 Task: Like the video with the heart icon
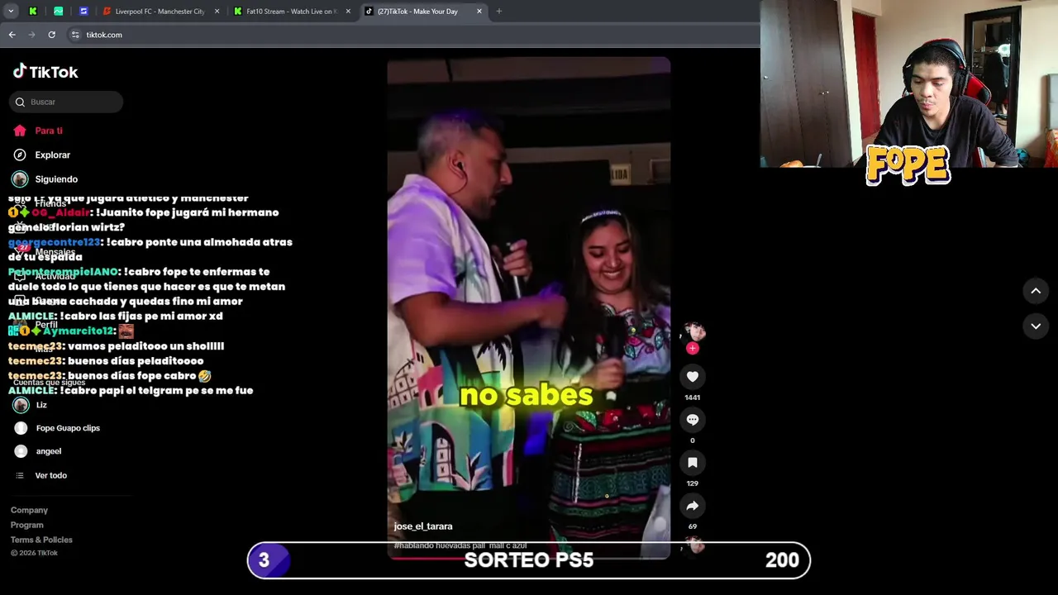click(x=693, y=377)
